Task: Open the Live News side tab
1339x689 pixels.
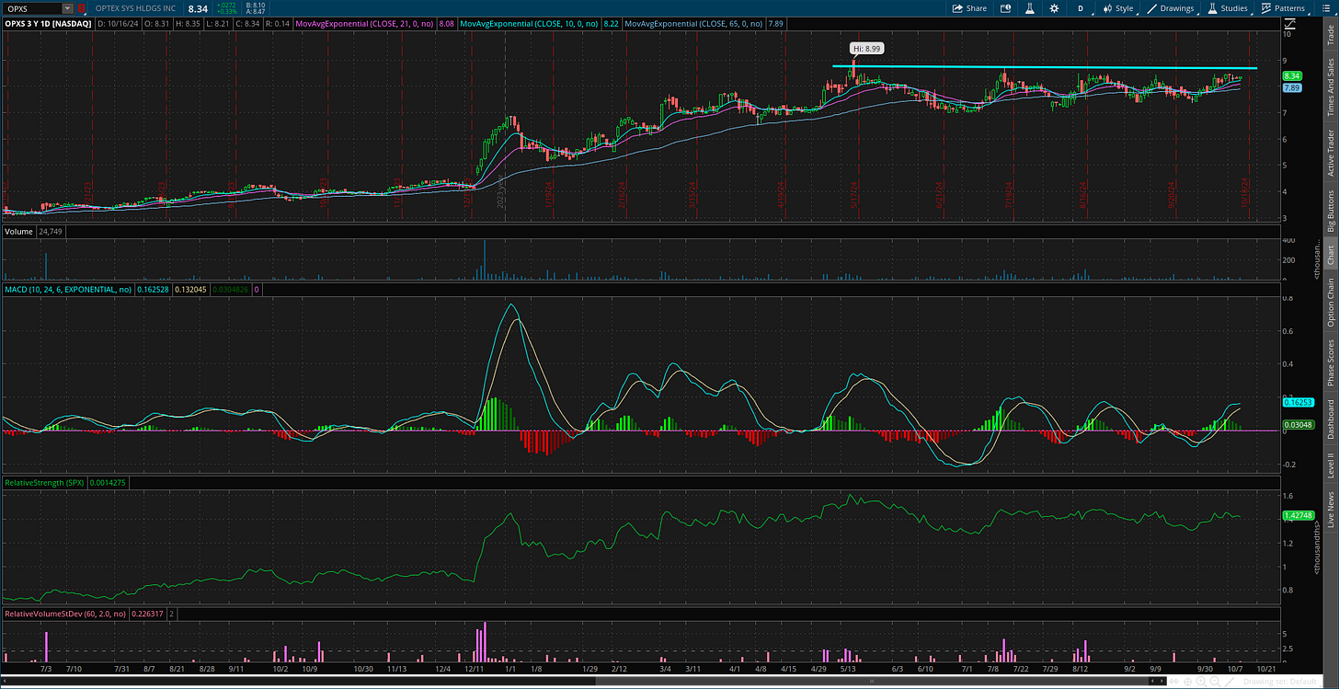Action: tap(1330, 509)
